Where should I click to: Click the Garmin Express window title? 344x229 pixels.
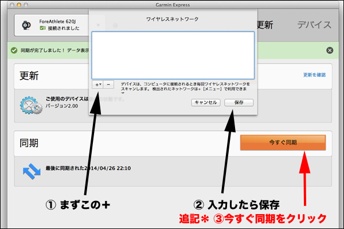click(x=173, y=5)
